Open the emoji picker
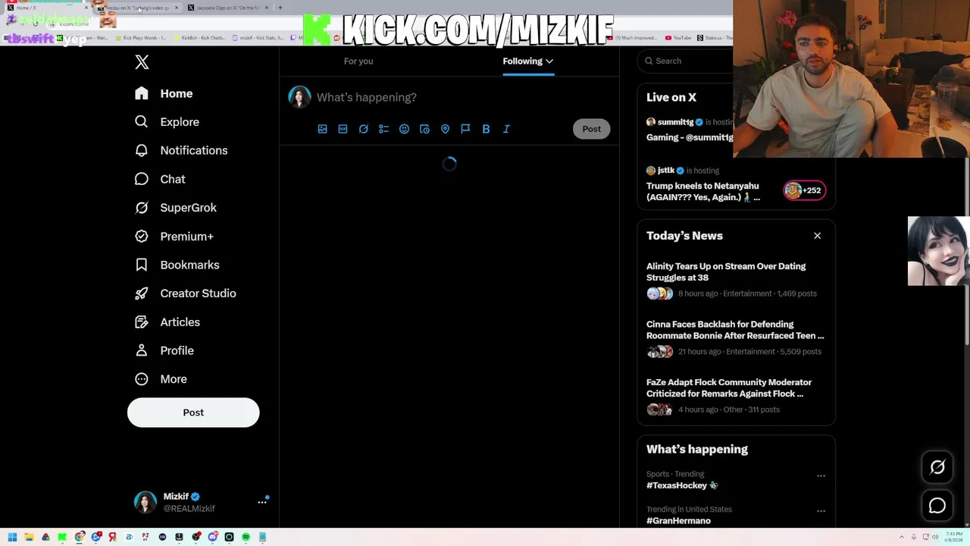Screen dimensions: 970x546 click(x=404, y=129)
